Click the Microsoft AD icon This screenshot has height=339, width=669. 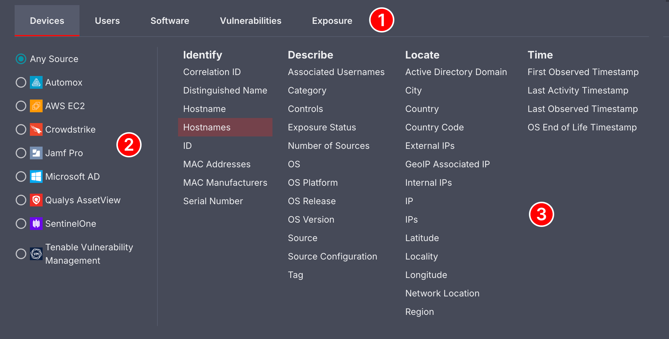(36, 176)
